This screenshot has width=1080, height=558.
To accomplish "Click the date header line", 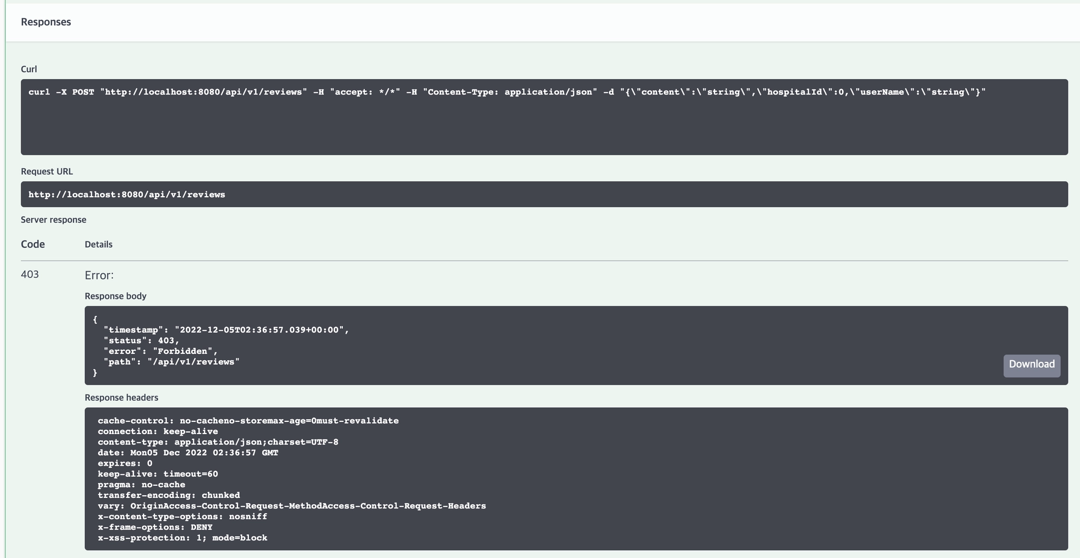I will pos(188,453).
